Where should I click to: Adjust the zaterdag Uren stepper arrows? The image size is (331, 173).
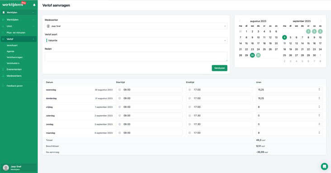[319, 115]
